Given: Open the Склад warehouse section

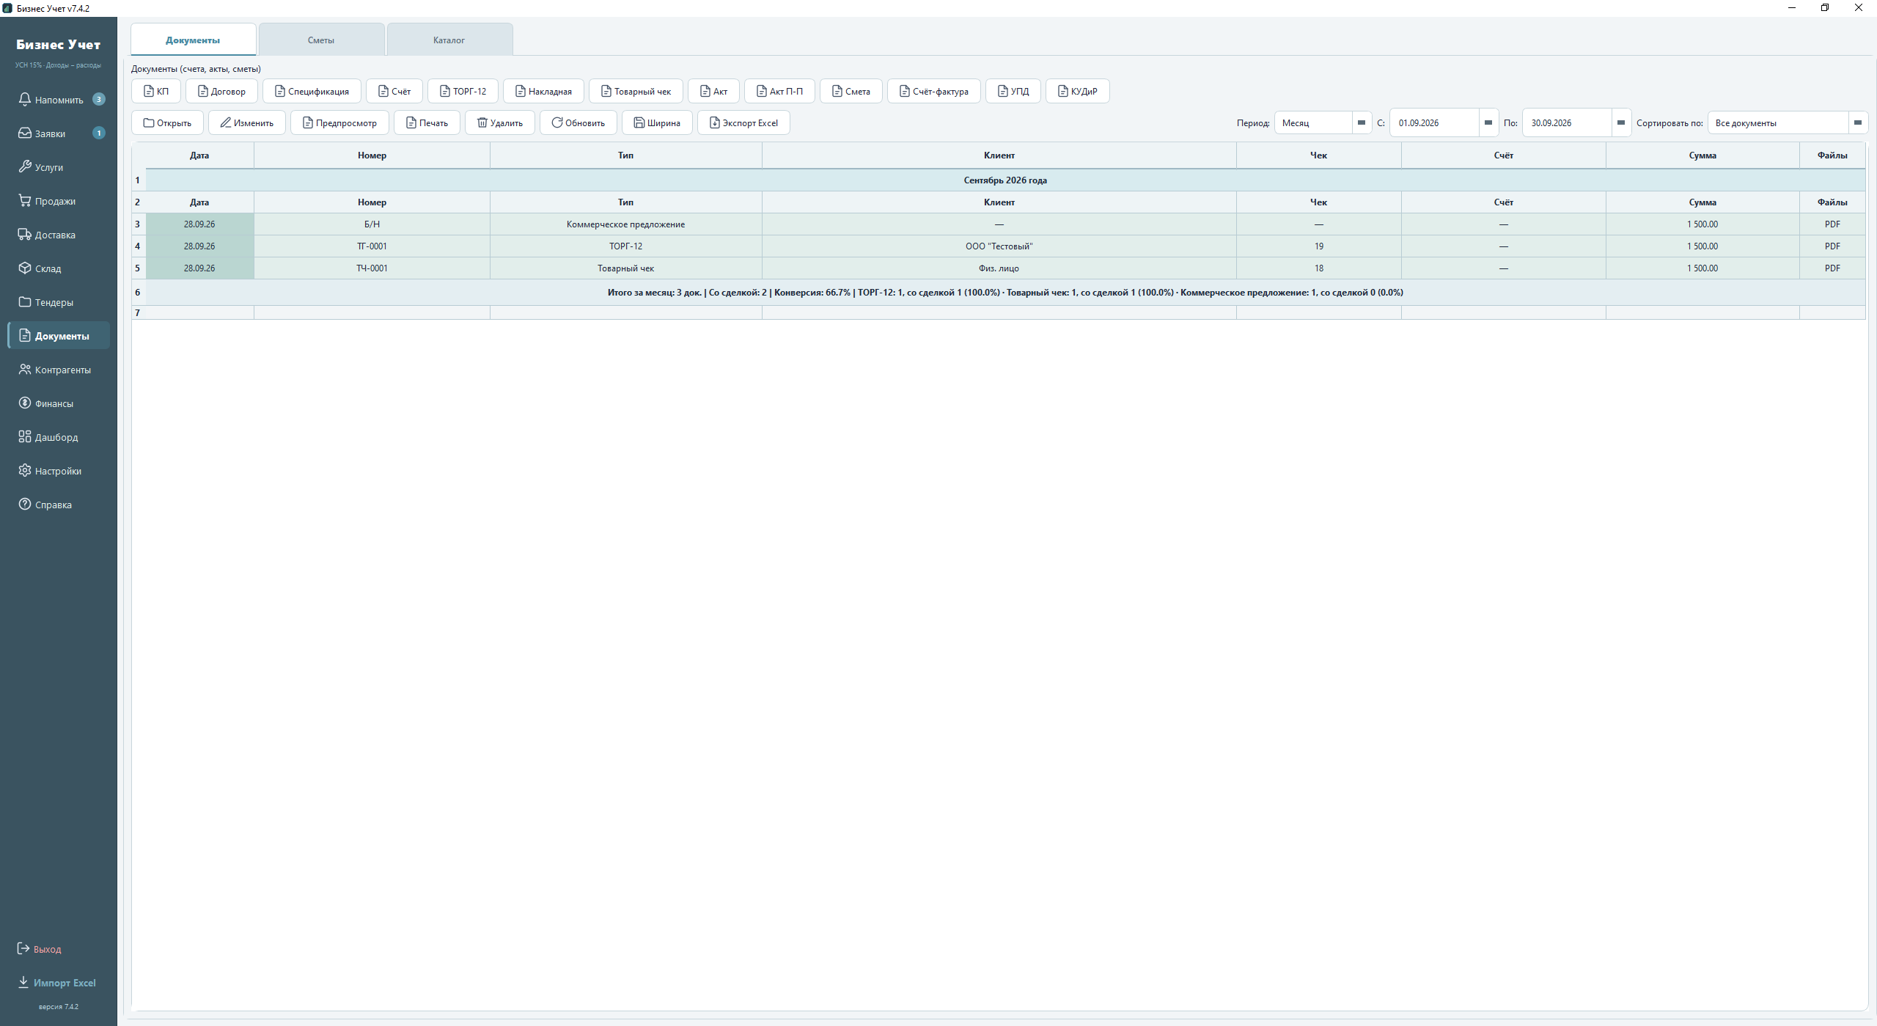Looking at the screenshot, I should point(59,268).
